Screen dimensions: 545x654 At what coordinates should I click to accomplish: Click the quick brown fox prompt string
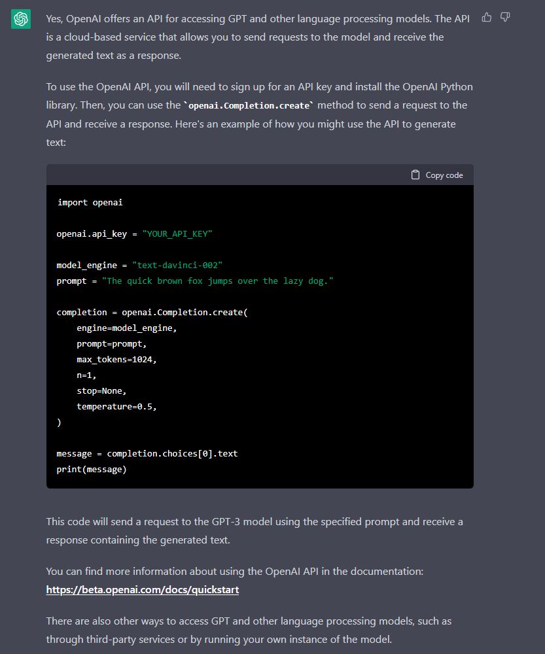point(218,281)
